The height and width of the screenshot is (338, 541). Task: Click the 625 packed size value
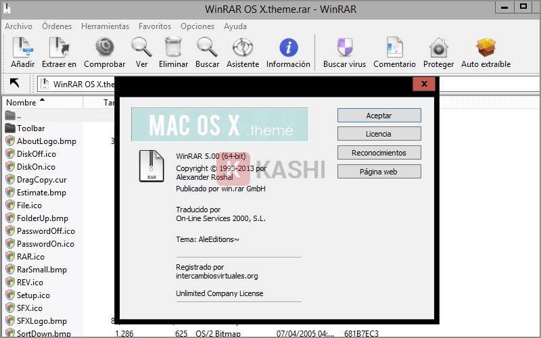pos(181,333)
